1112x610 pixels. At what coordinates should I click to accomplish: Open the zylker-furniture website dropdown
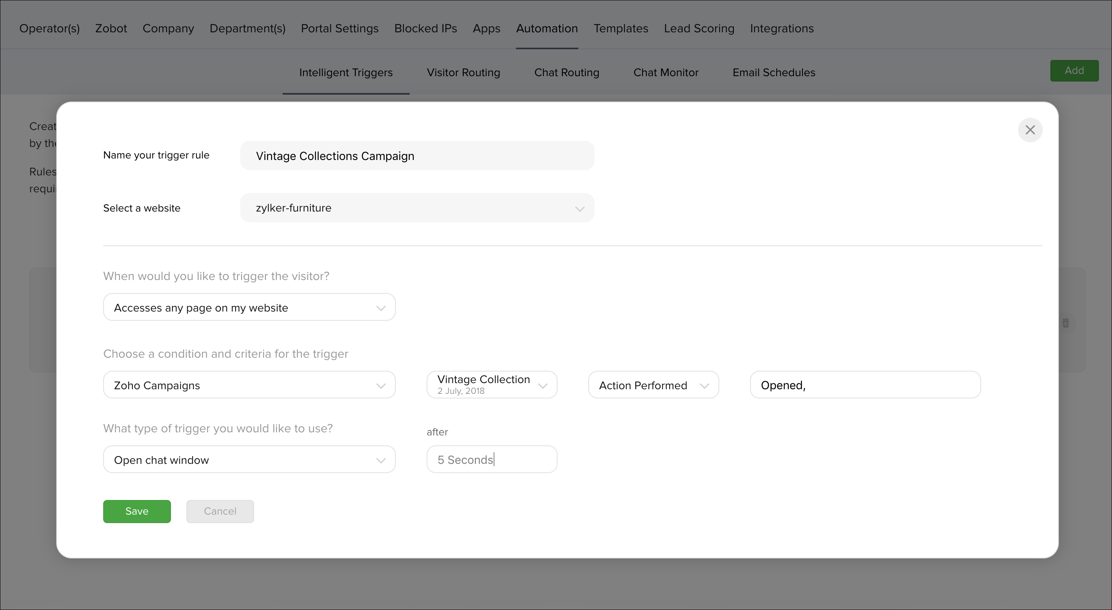(x=417, y=208)
